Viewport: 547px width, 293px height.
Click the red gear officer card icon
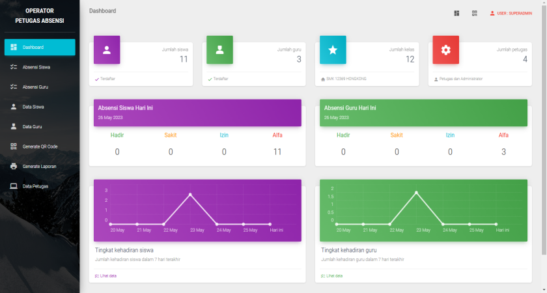click(x=445, y=49)
